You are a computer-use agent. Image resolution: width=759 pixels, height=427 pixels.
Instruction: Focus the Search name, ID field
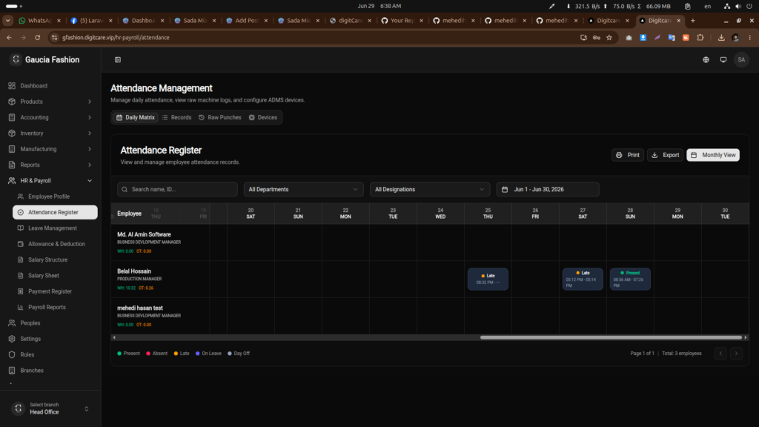[x=177, y=189]
